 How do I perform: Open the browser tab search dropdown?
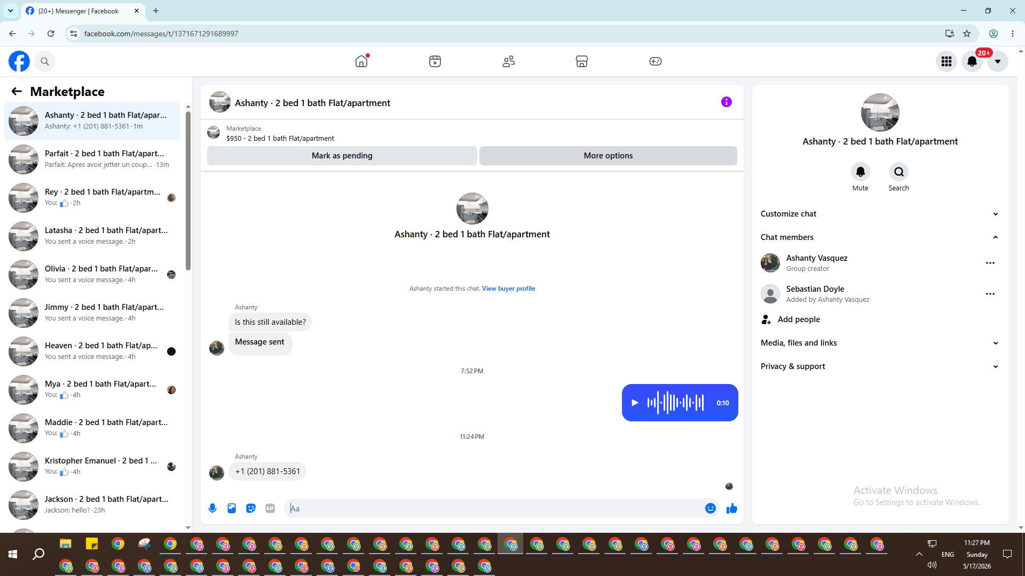click(x=11, y=11)
